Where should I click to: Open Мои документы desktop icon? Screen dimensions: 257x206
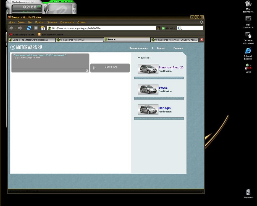coord(248,7)
